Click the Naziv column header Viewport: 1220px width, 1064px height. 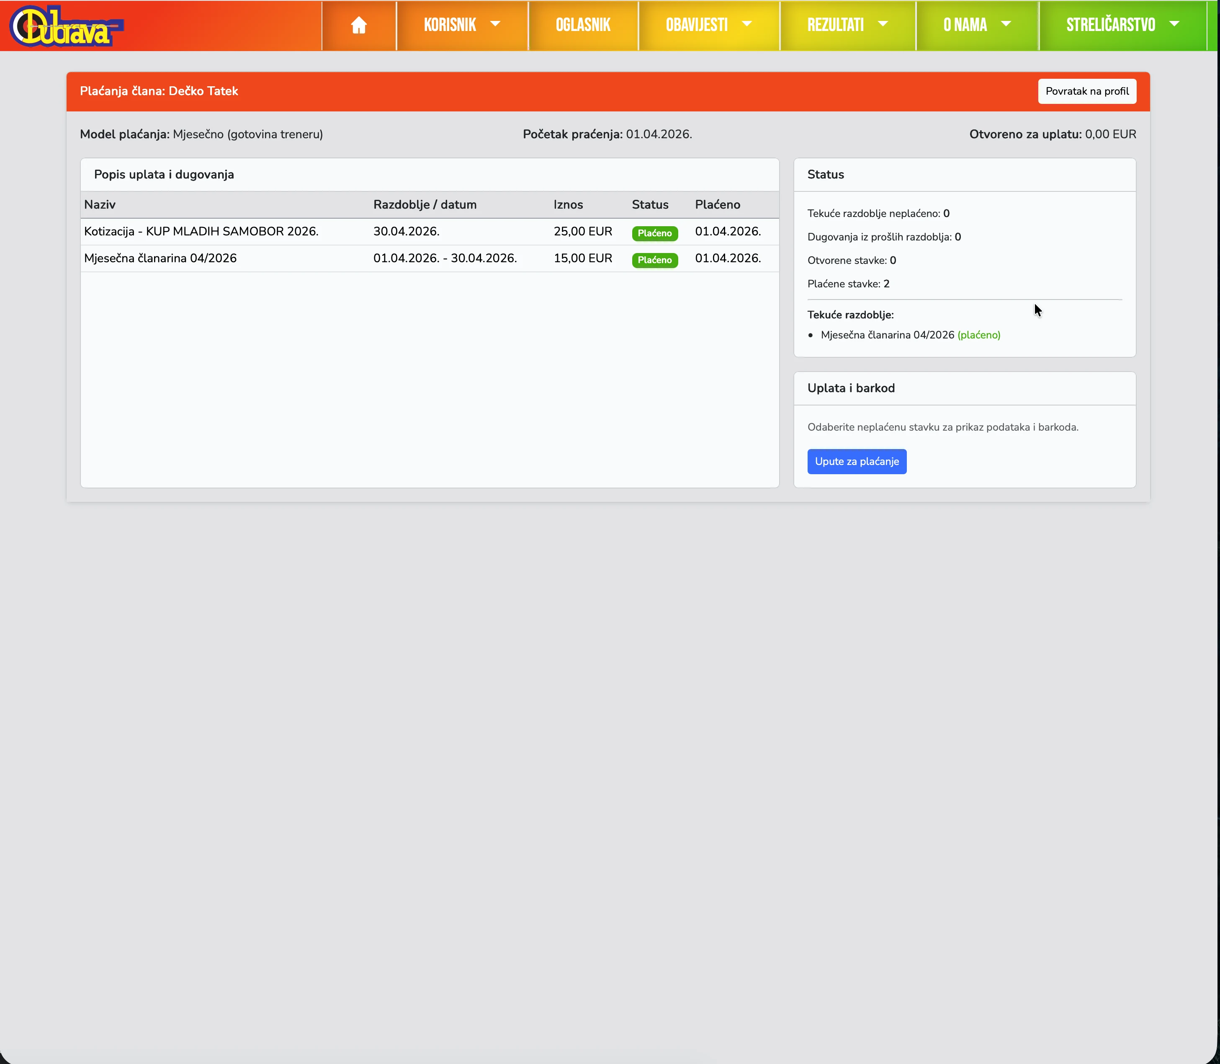click(x=100, y=205)
